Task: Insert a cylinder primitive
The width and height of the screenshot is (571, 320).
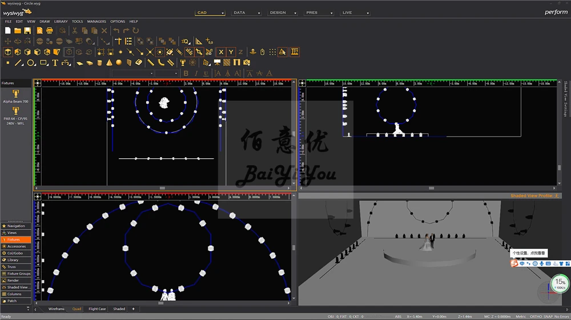Action: pyautogui.click(x=99, y=63)
